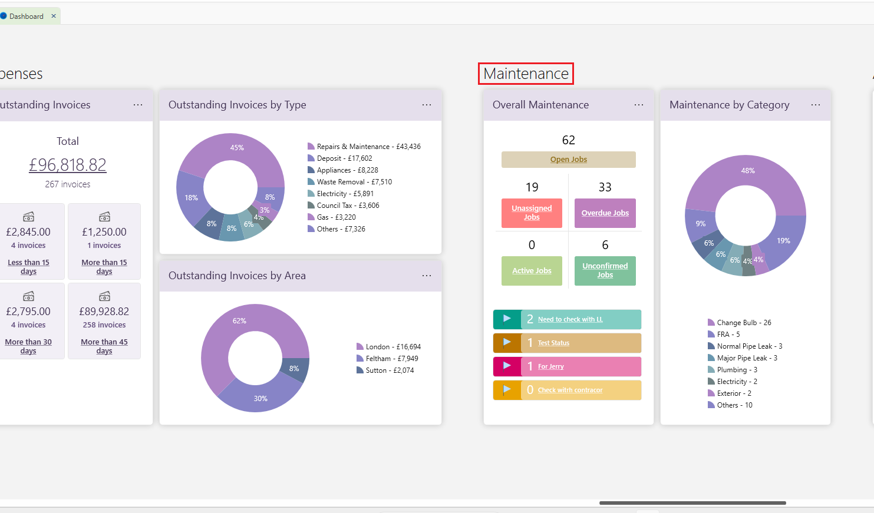Select the Waste Removal legend swatch

(311, 182)
